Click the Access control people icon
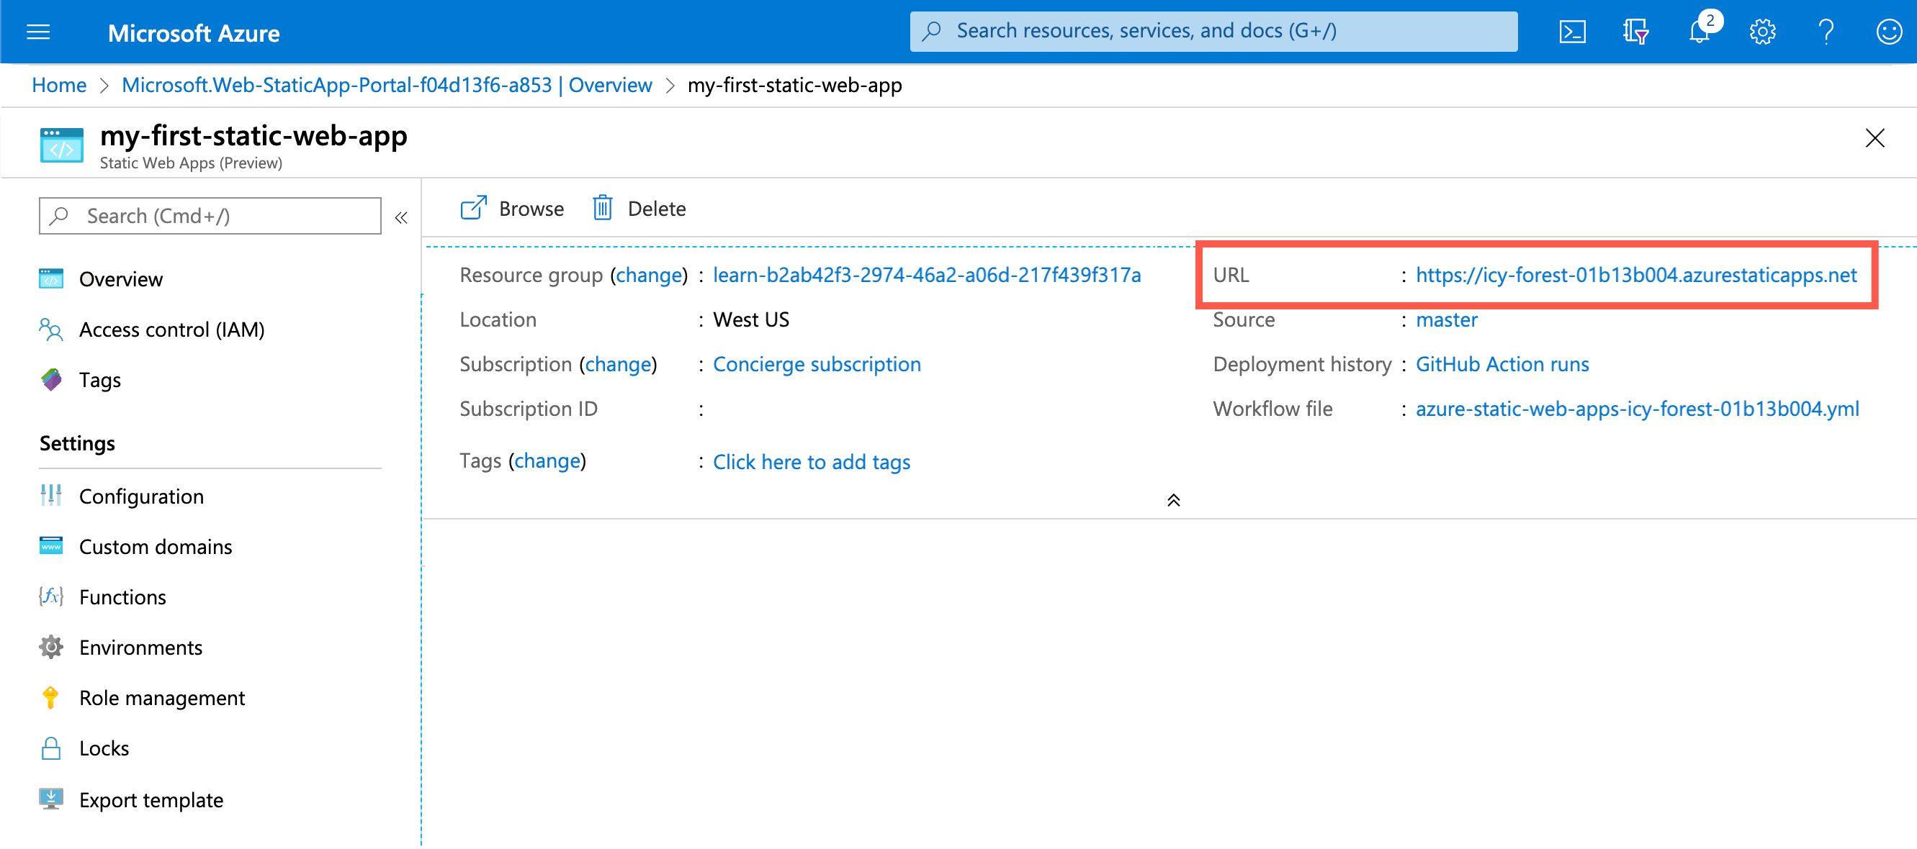The height and width of the screenshot is (849, 1917). point(50,330)
